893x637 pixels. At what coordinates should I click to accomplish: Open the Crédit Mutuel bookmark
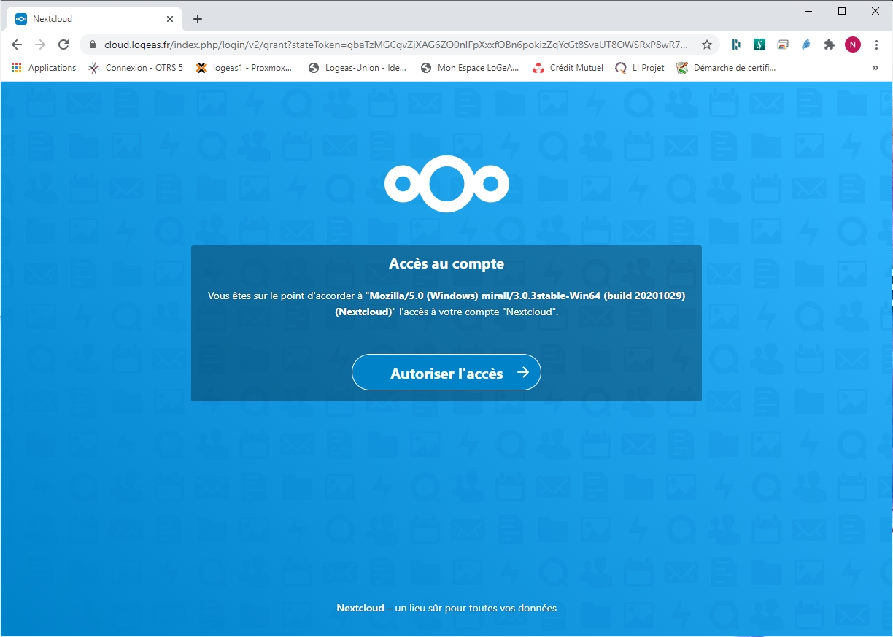[568, 68]
